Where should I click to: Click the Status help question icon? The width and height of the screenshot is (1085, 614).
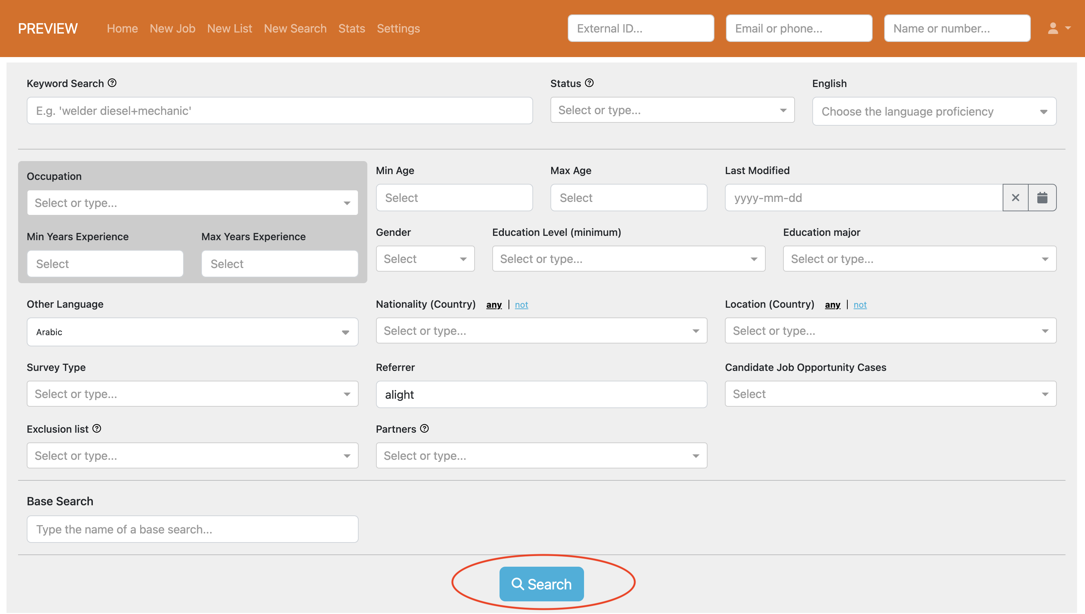point(589,83)
